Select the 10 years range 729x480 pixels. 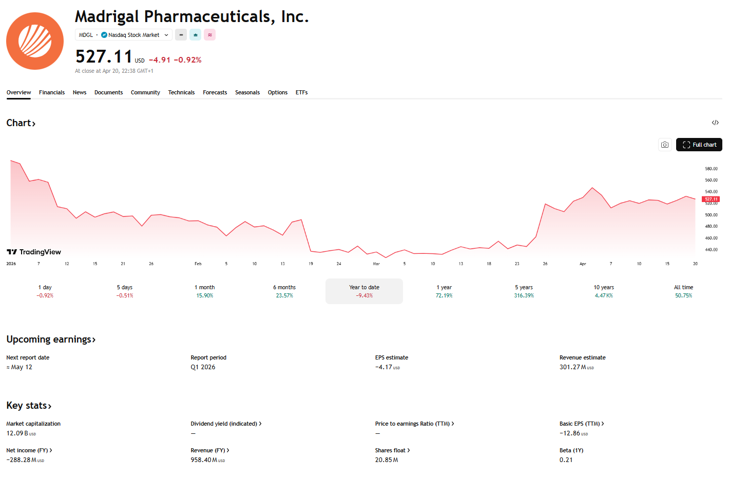click(604, 291)
